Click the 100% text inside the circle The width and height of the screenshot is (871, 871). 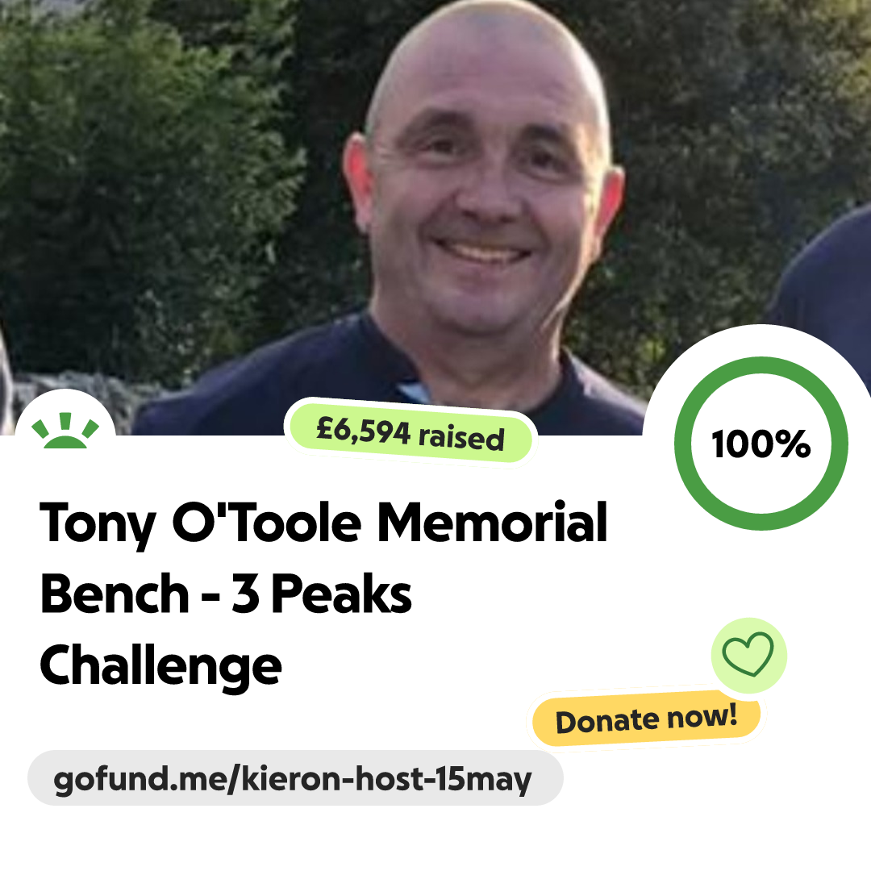pos(761,444)
